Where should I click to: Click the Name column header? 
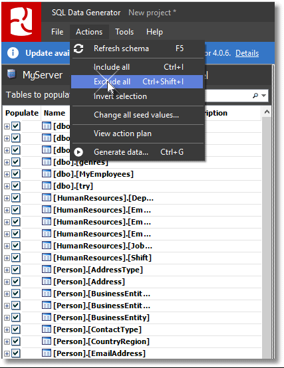coord(55,113)
